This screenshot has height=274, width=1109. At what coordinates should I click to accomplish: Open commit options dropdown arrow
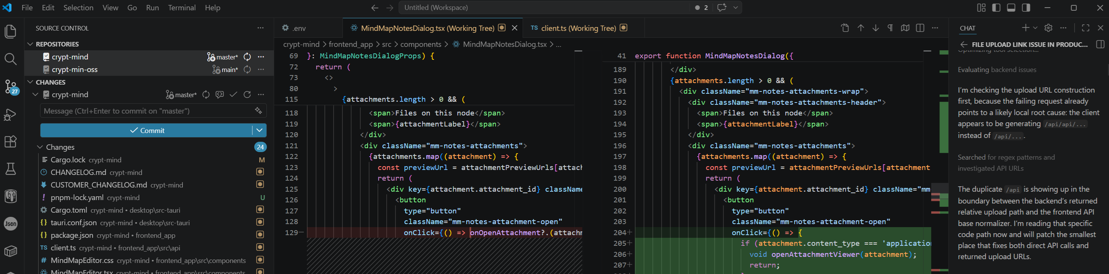coord(259,130)
